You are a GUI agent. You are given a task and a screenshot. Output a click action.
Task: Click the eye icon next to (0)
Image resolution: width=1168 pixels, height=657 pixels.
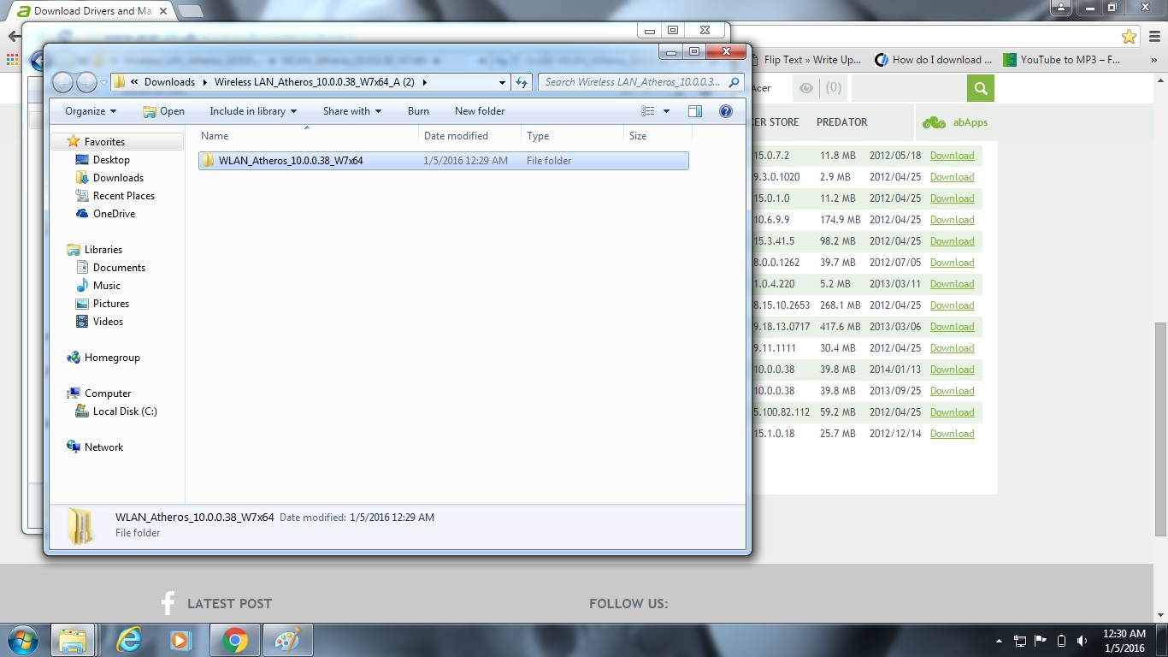[805, 88]
